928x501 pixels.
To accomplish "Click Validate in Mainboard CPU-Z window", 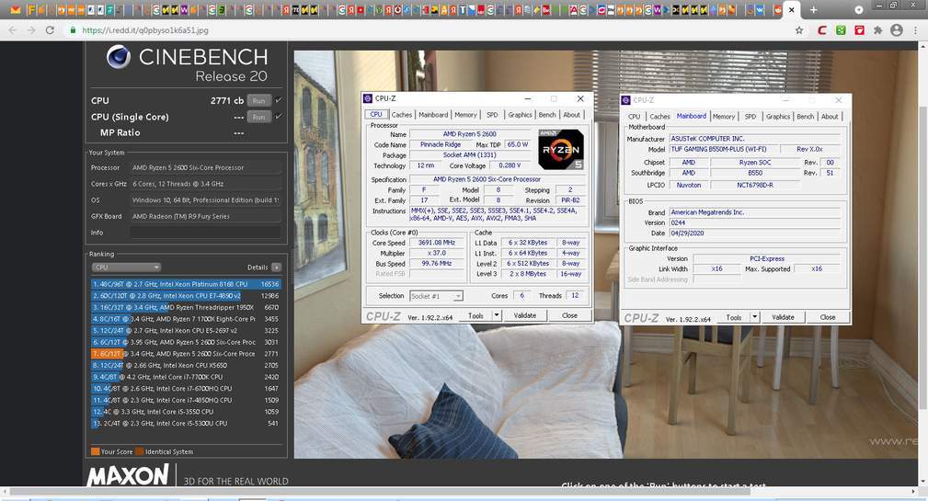I will point(783,318).
